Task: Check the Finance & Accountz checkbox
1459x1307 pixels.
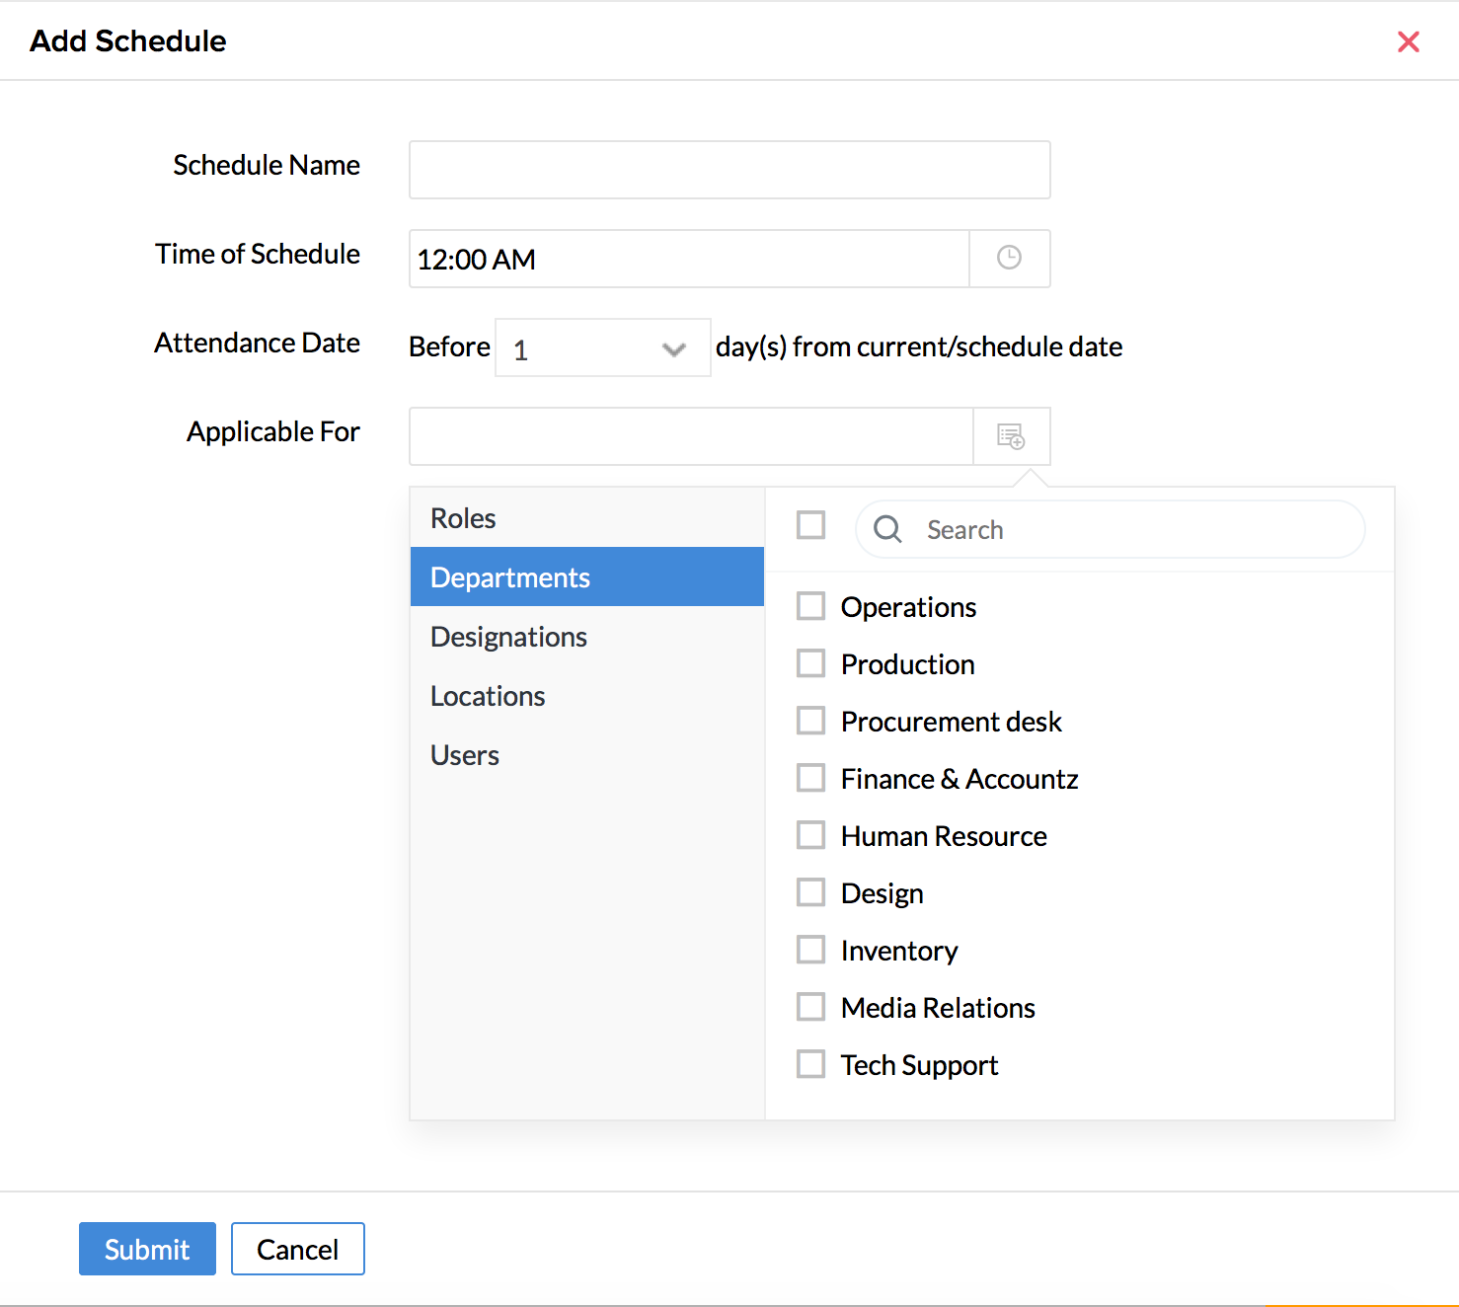Action: 810,778
